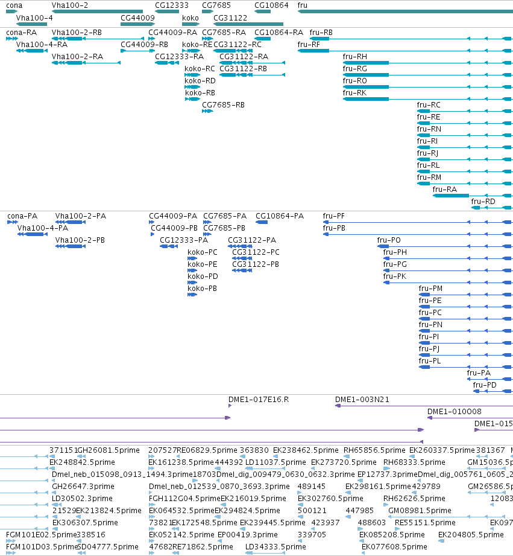Image resolution: width=513 pixels, height=556 pixels.
Task: Click protein fru-PA
Action: pos(479,372)
